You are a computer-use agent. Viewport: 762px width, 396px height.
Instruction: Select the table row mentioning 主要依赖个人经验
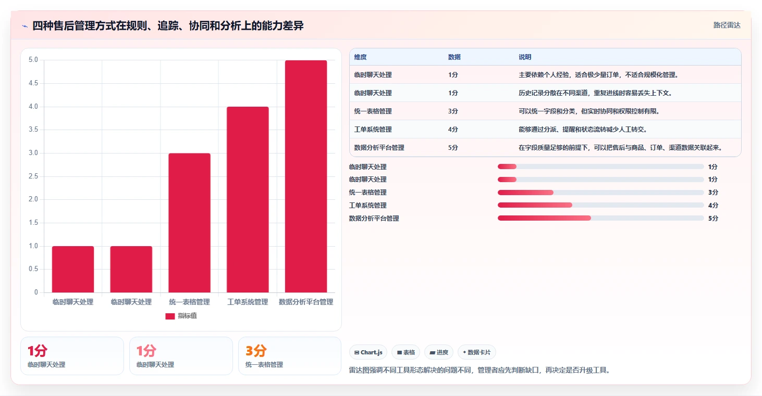coord(545,75)
